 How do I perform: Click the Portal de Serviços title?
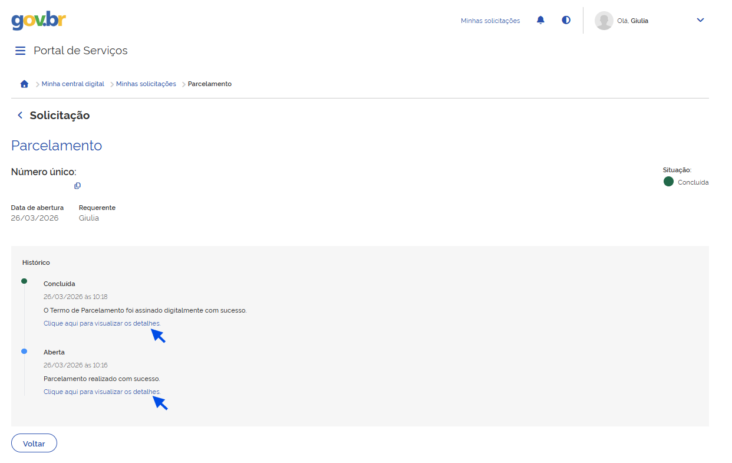81,51
